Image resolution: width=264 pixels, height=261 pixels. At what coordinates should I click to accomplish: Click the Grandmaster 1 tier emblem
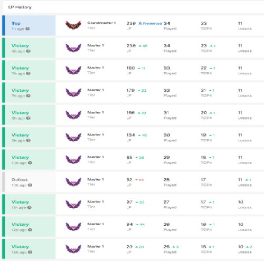coord(73,25)
